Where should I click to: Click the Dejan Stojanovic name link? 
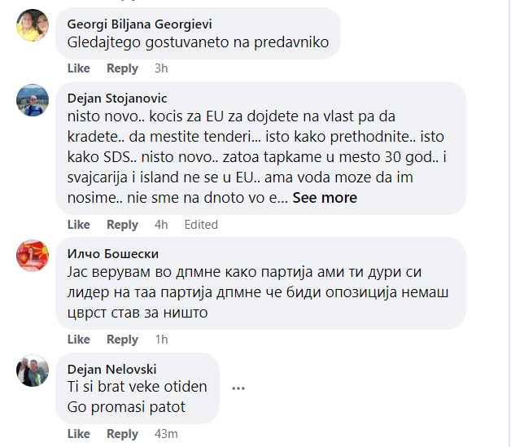point(117,99)
